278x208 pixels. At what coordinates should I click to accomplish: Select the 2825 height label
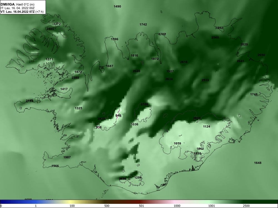pyautogui.click(x=101, y=119)
